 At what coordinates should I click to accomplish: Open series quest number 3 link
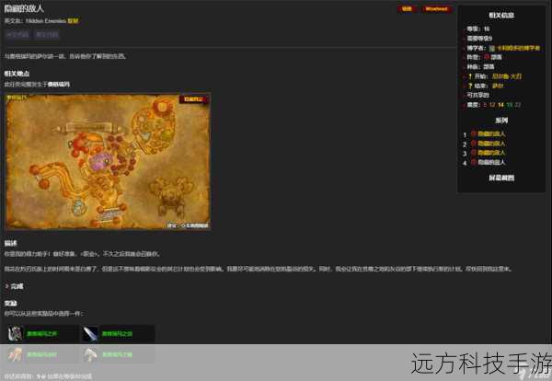(x=491, y=153)
